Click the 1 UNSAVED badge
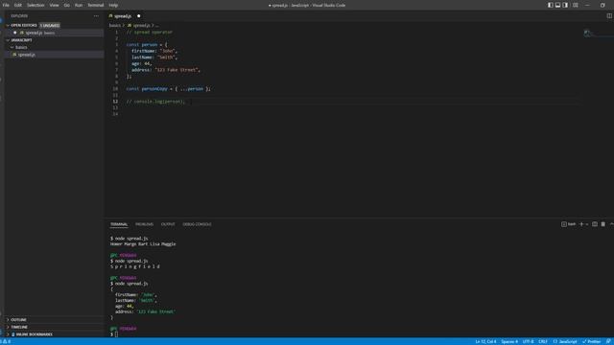This screenshot has height=345, width=614. pos(50,25)
